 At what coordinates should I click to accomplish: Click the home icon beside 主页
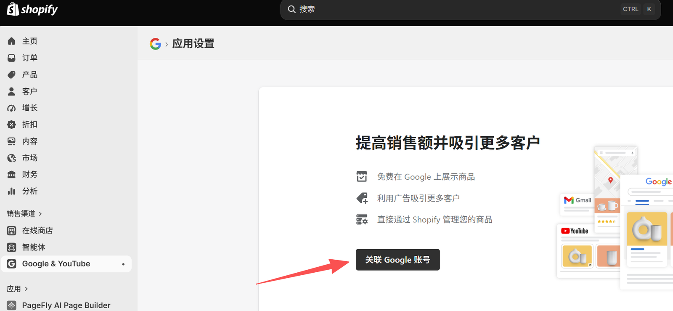[x=11, y=41]
